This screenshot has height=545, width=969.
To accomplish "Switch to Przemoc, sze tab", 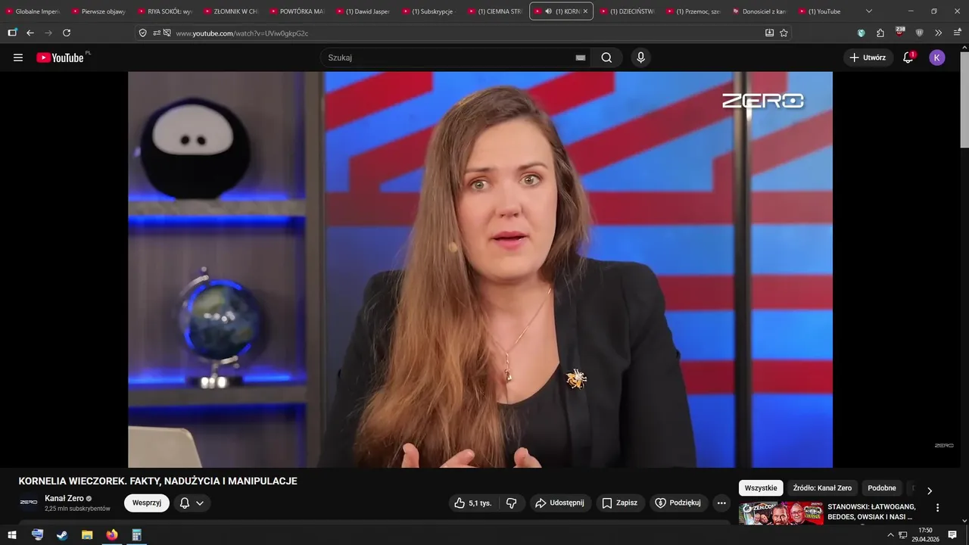I will [x=693, y=11].
